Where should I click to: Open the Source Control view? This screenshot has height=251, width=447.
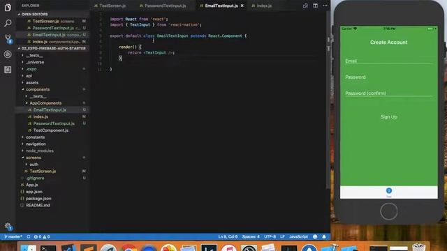point(8,38)
